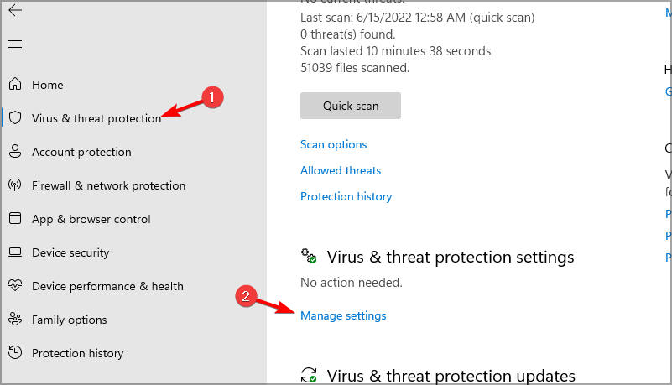
Task: Click the Protection history clock icon
Action: tap(15, 353)
